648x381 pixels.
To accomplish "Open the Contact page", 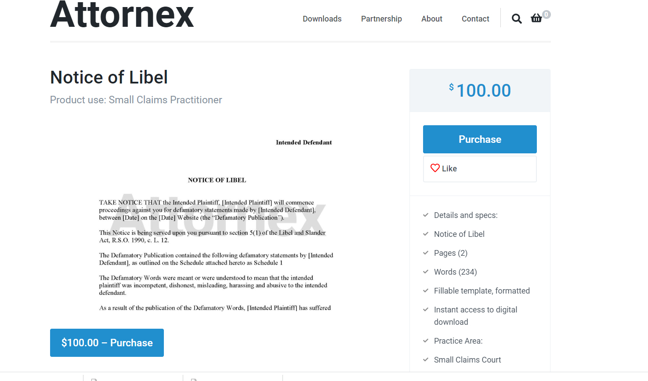I will click(x=475, y=18).
